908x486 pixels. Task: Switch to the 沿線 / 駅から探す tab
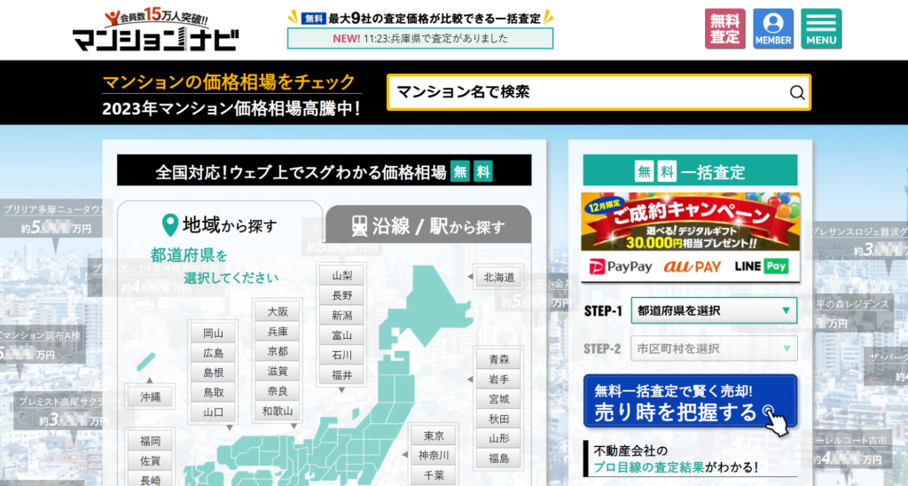(x=428, y=225)
